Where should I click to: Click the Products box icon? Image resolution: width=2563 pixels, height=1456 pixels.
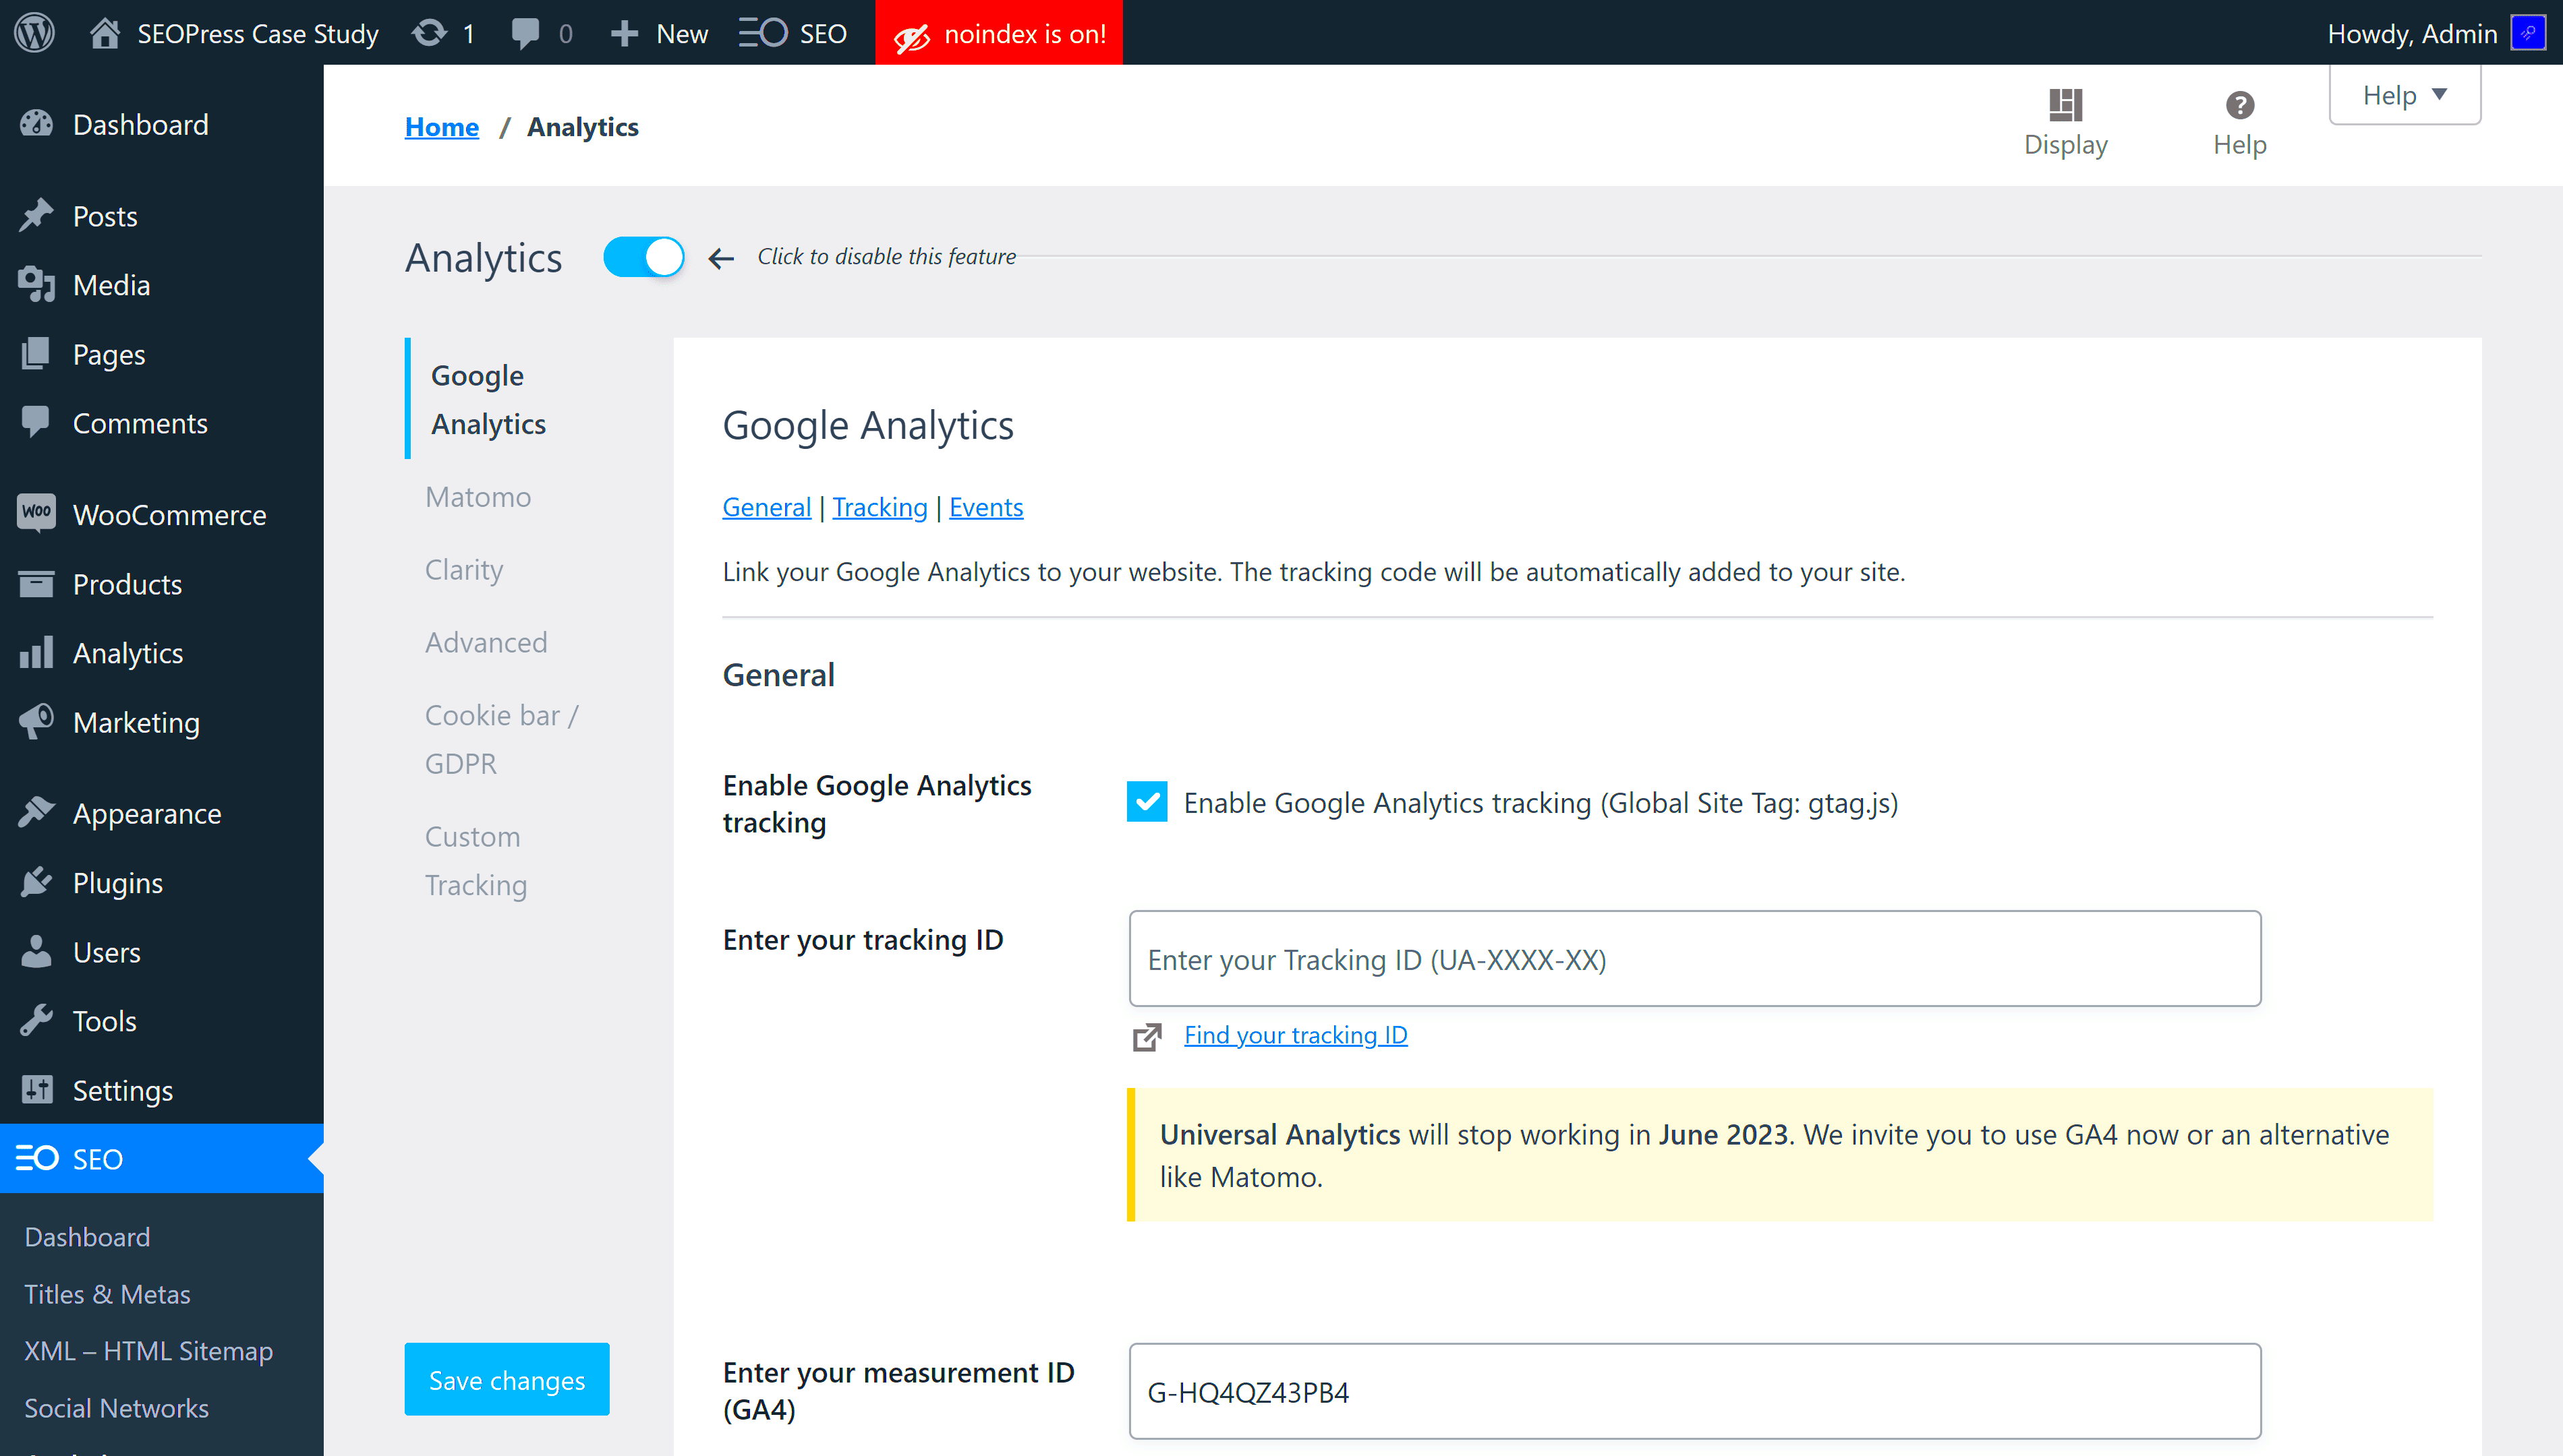click(36, 583)
